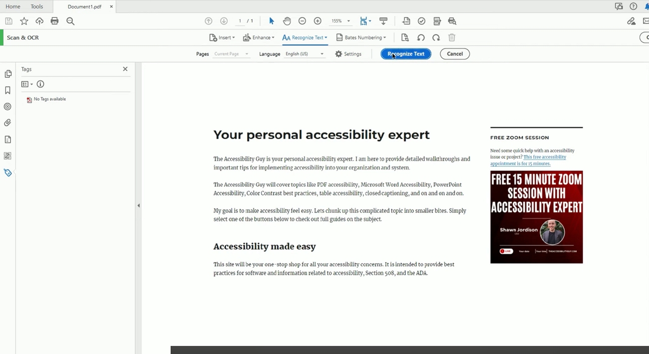Open the Content document panel icon
Image resolution: width=649 pixels, height=354 pixels.
[8, 140]
